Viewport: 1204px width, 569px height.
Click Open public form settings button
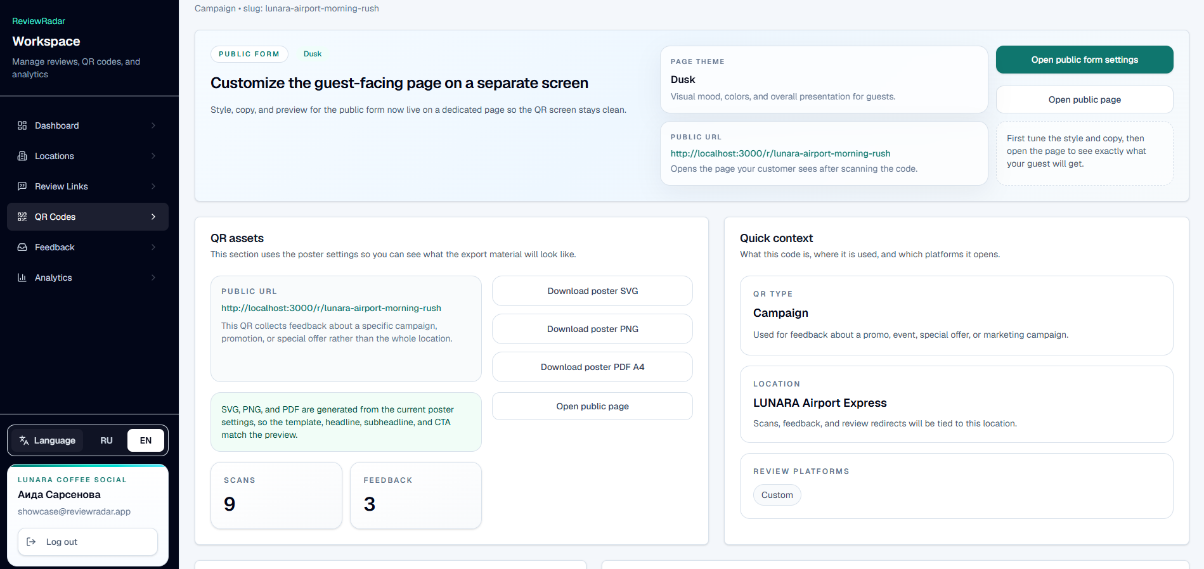tap(1084, 60)
